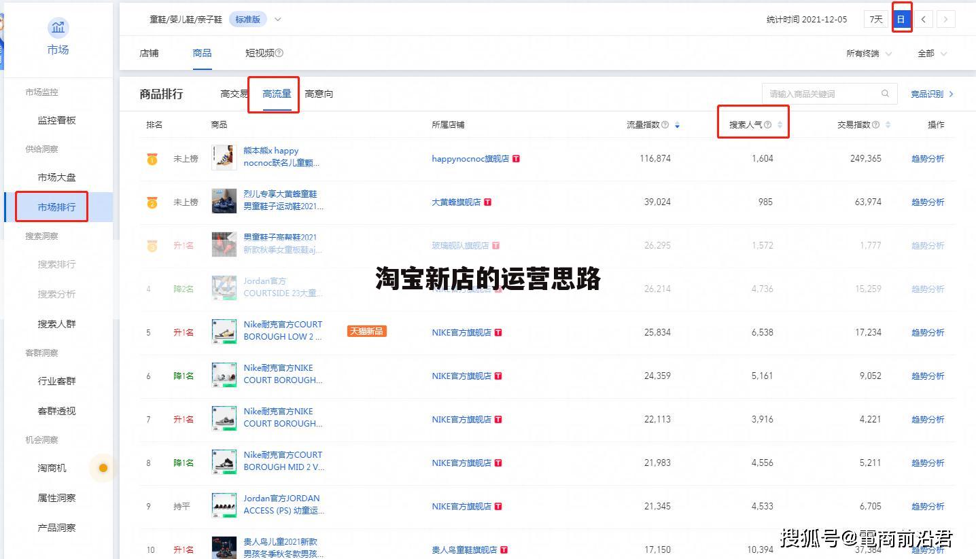Viewport: 976px width, 559px height.
Task: Open 行业客群 in sidebar
Action: point(57,381)
